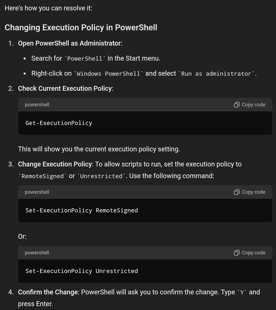Click inline 'PowerShell' code in Search step
Image resolution: width=276 pixels, height=310 pixels.
(x=85, y=59)
